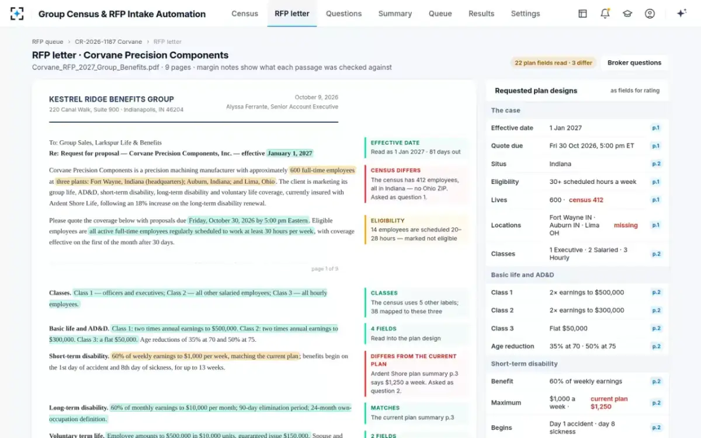Select the CLASSES margin note
The width and height of the screenshot is (701, 438).
417,303
